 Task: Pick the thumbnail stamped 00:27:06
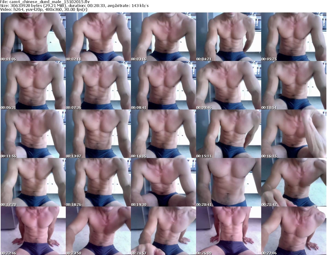(x=294, y=231)
